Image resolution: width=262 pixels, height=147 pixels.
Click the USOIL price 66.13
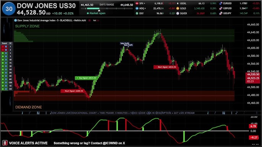[201, 3]
